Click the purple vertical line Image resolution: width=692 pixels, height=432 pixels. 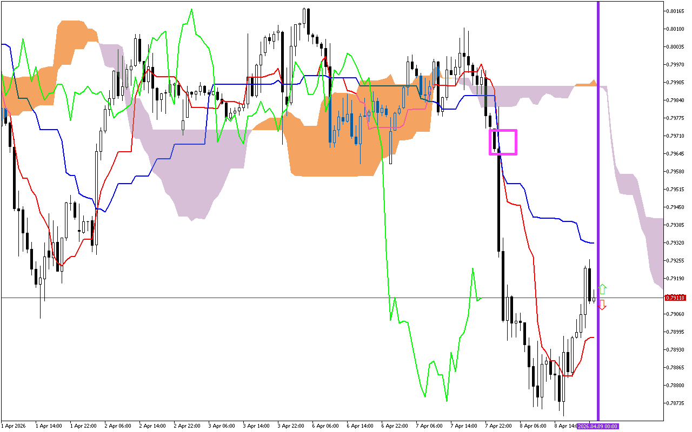tap(598, 162)
